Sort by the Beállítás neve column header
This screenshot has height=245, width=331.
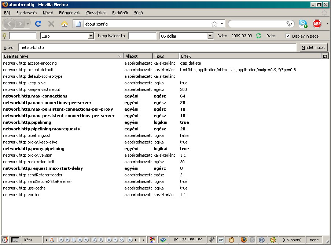[62, 56]
